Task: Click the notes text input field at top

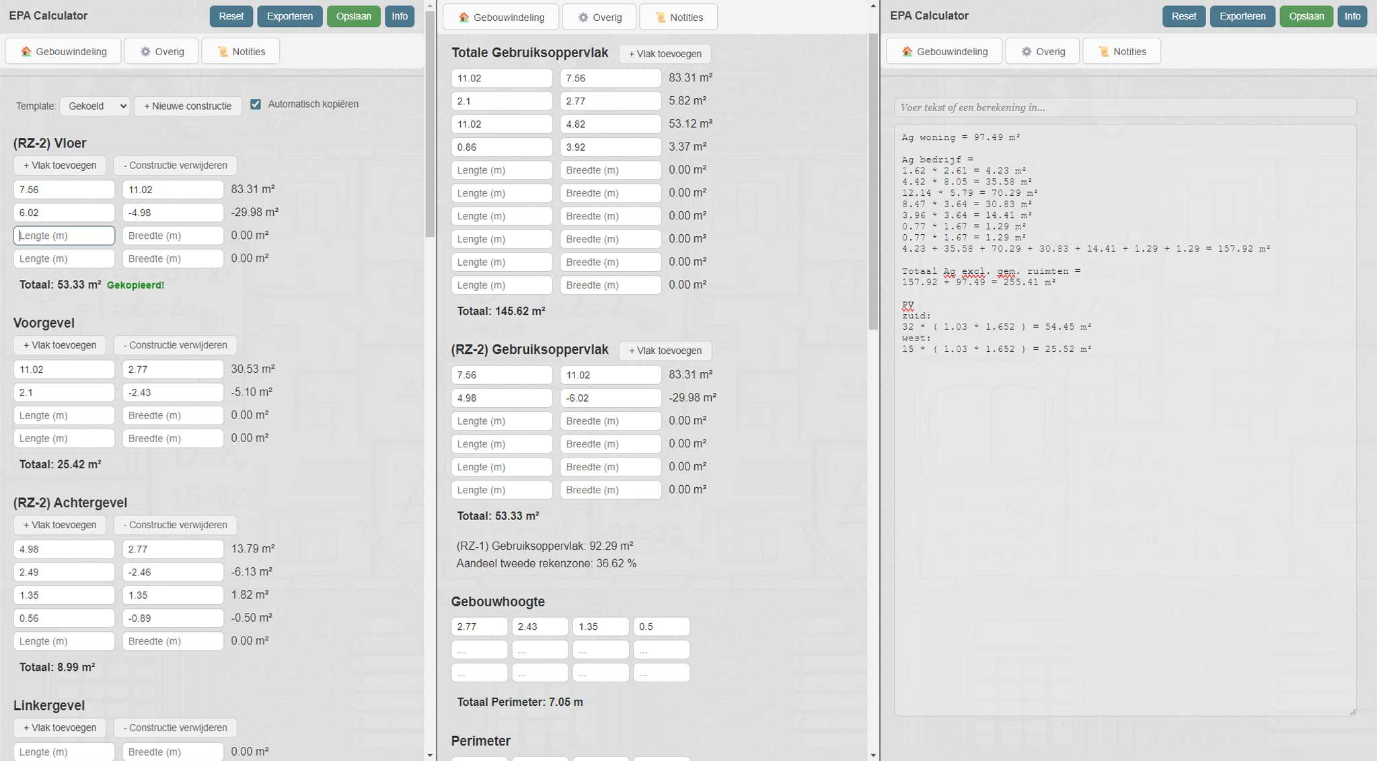Action: (1124, 108)
